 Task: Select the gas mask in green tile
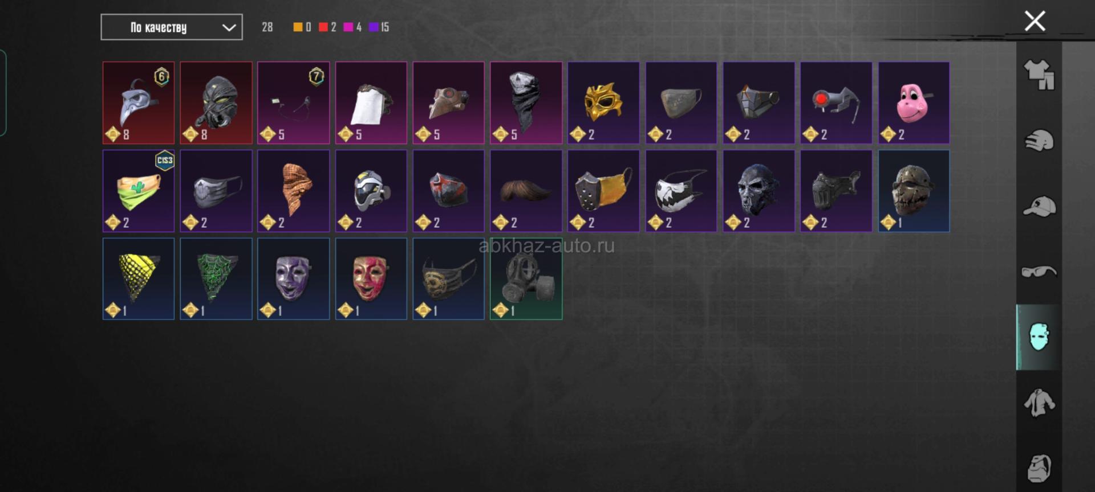click(526, 279)
